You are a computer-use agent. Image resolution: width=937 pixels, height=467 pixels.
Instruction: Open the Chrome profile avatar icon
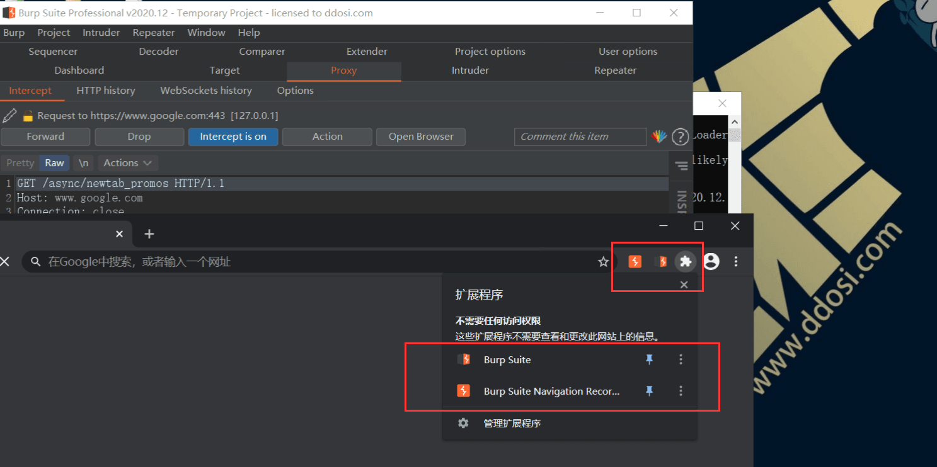click(711, 261)
